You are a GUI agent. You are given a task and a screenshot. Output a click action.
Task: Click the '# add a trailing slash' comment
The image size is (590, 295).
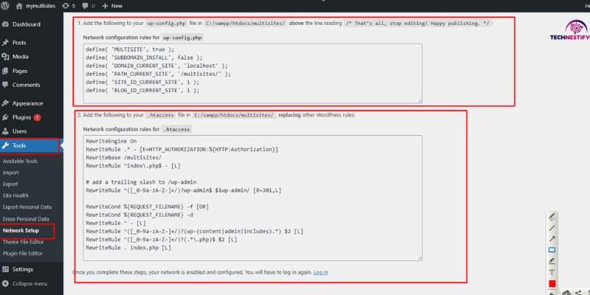pyautogui.click(x=141, y=182)
